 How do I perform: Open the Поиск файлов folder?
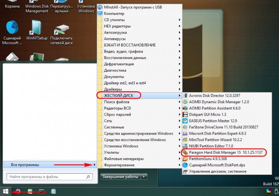139,102
